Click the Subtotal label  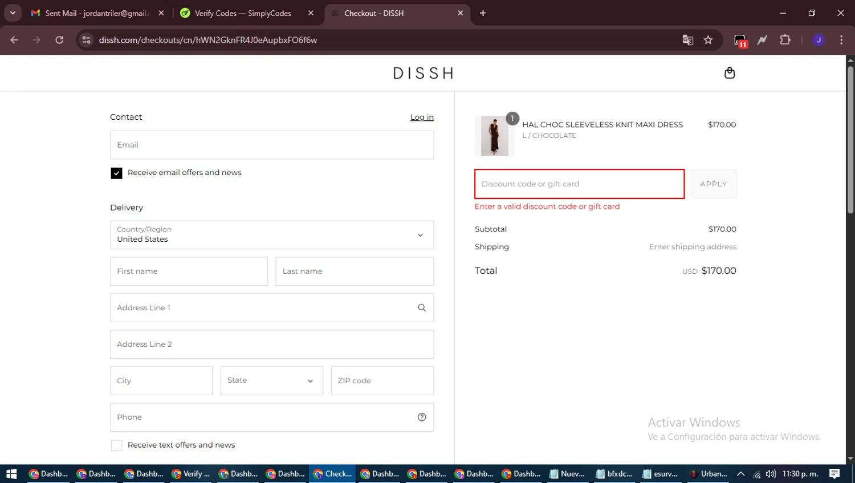(491, 229)
